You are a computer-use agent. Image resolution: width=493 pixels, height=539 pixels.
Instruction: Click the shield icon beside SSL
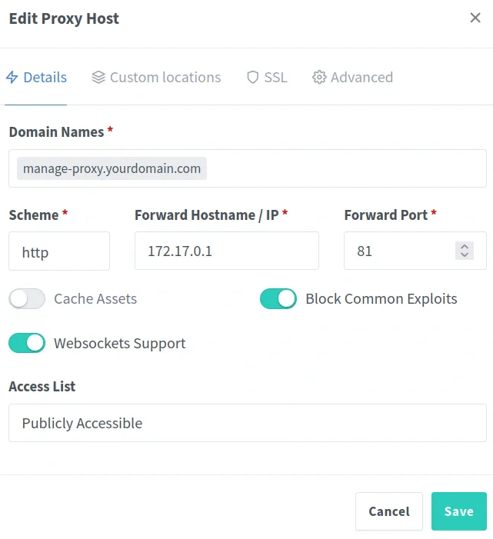(253, 78)
